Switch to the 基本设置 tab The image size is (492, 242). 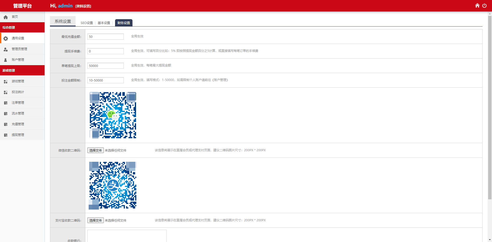click(104, 23)
